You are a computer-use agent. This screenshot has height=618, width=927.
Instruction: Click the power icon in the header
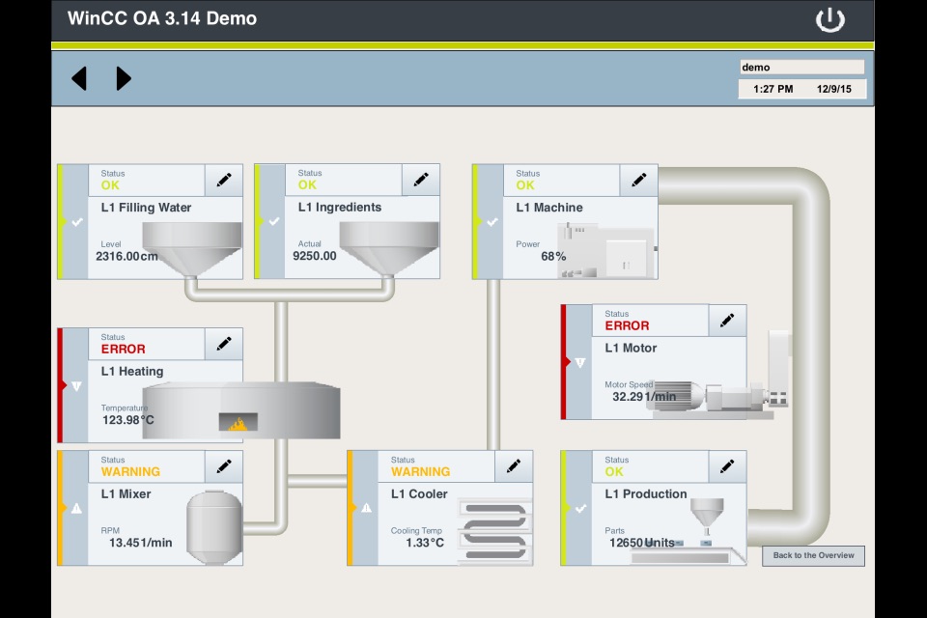(x=830, y=19)
